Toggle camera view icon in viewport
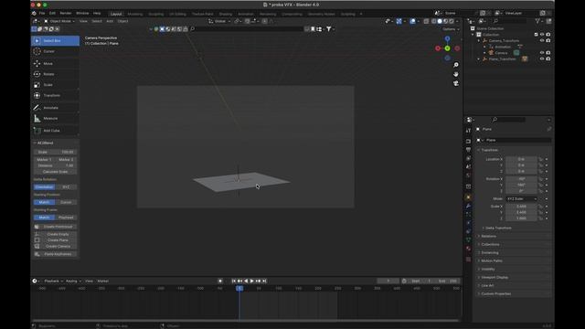This screenshot has width=585, height=329. point(456,83)
